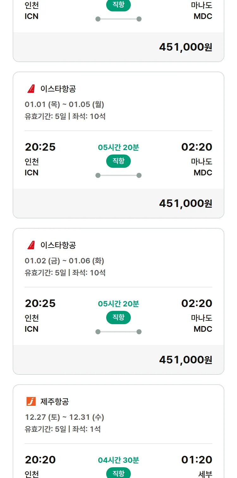Click the route line under 05시간 20분, 01.01 flight

[118, 175]
